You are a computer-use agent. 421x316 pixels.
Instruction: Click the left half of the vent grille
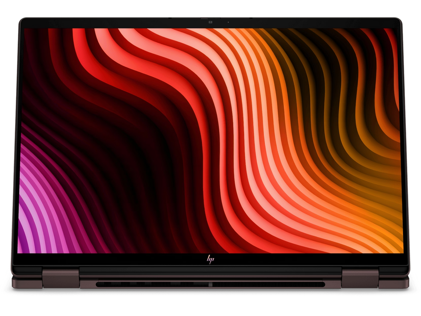(153, 284)
